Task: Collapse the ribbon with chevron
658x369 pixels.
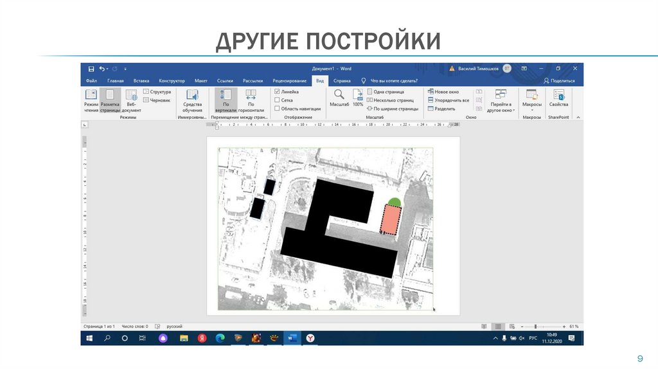Action: [578, 118]
